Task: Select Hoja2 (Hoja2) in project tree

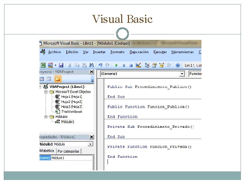Action: click(72, 102)
